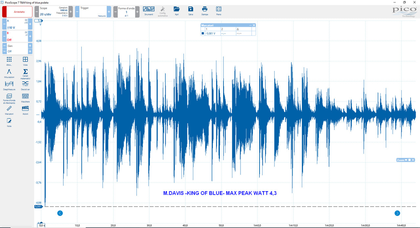Viewport: 420px width, 228px height.
Task: Open a file with Apri
Action: pyautogui.click(x=177, y=10)
